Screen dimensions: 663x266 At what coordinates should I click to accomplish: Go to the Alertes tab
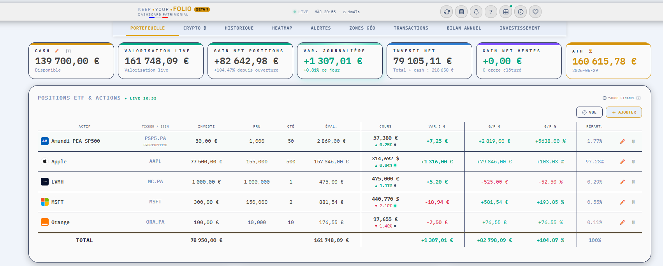[321, 28]
